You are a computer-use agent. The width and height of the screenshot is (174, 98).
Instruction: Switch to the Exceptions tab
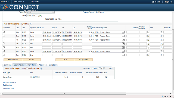coord(52,65)
